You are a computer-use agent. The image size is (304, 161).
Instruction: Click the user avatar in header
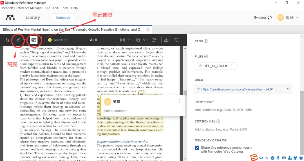[x=280, y=18]
